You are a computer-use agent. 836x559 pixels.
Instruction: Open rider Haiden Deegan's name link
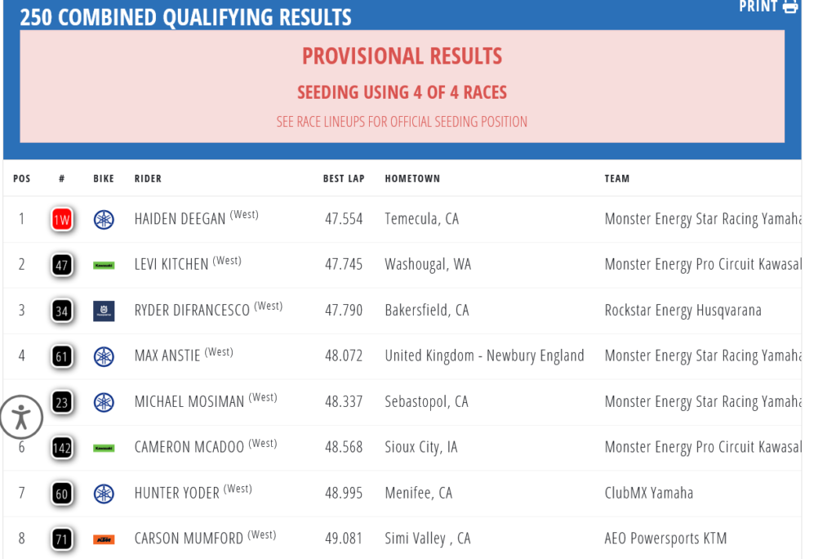180,219
